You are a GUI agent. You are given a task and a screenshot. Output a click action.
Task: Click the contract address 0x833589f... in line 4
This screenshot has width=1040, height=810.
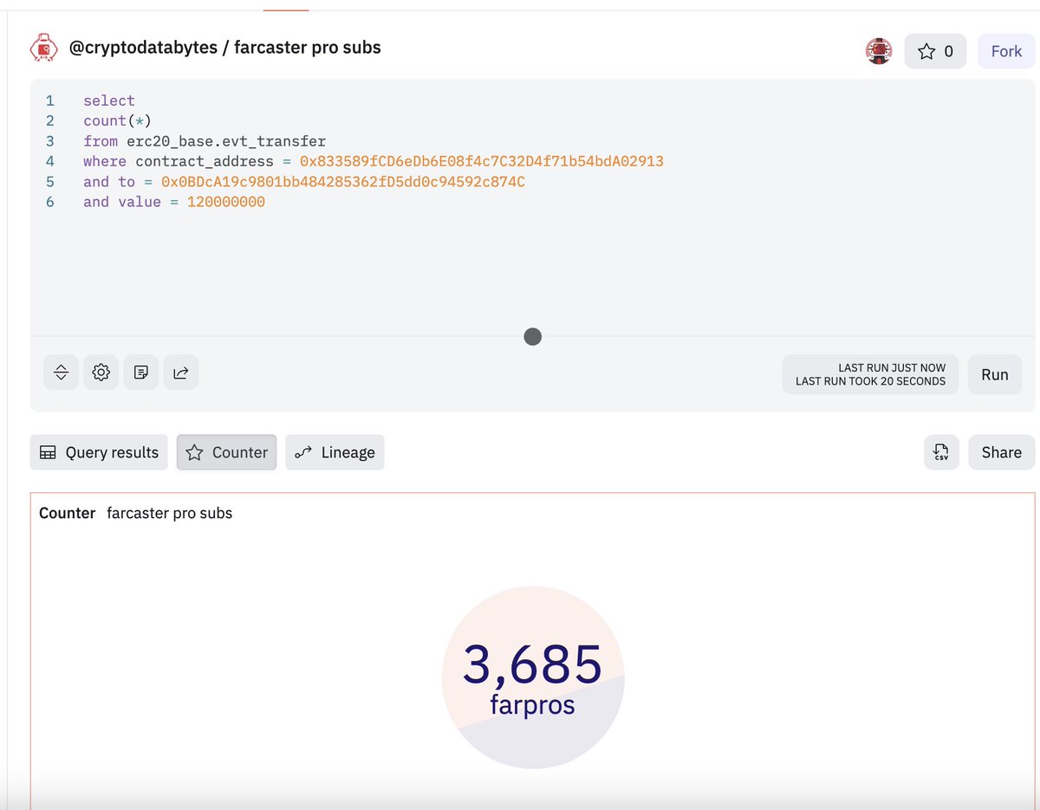point(482,161)
